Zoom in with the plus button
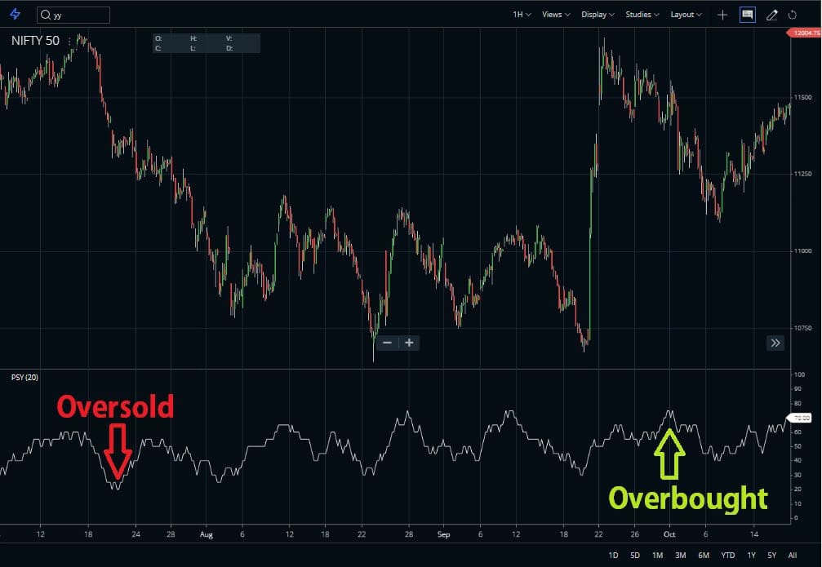Screen dimensions: 822x567 pos(410,343)
